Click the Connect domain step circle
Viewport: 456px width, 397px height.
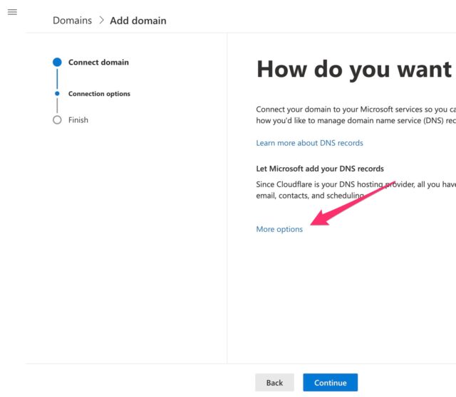(57, 62)
